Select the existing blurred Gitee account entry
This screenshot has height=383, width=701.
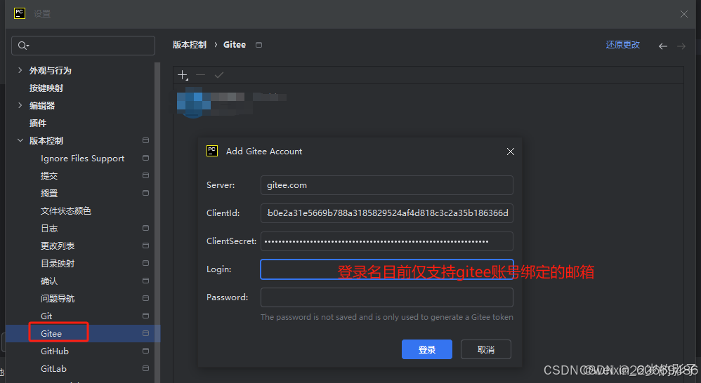point(231,102)
